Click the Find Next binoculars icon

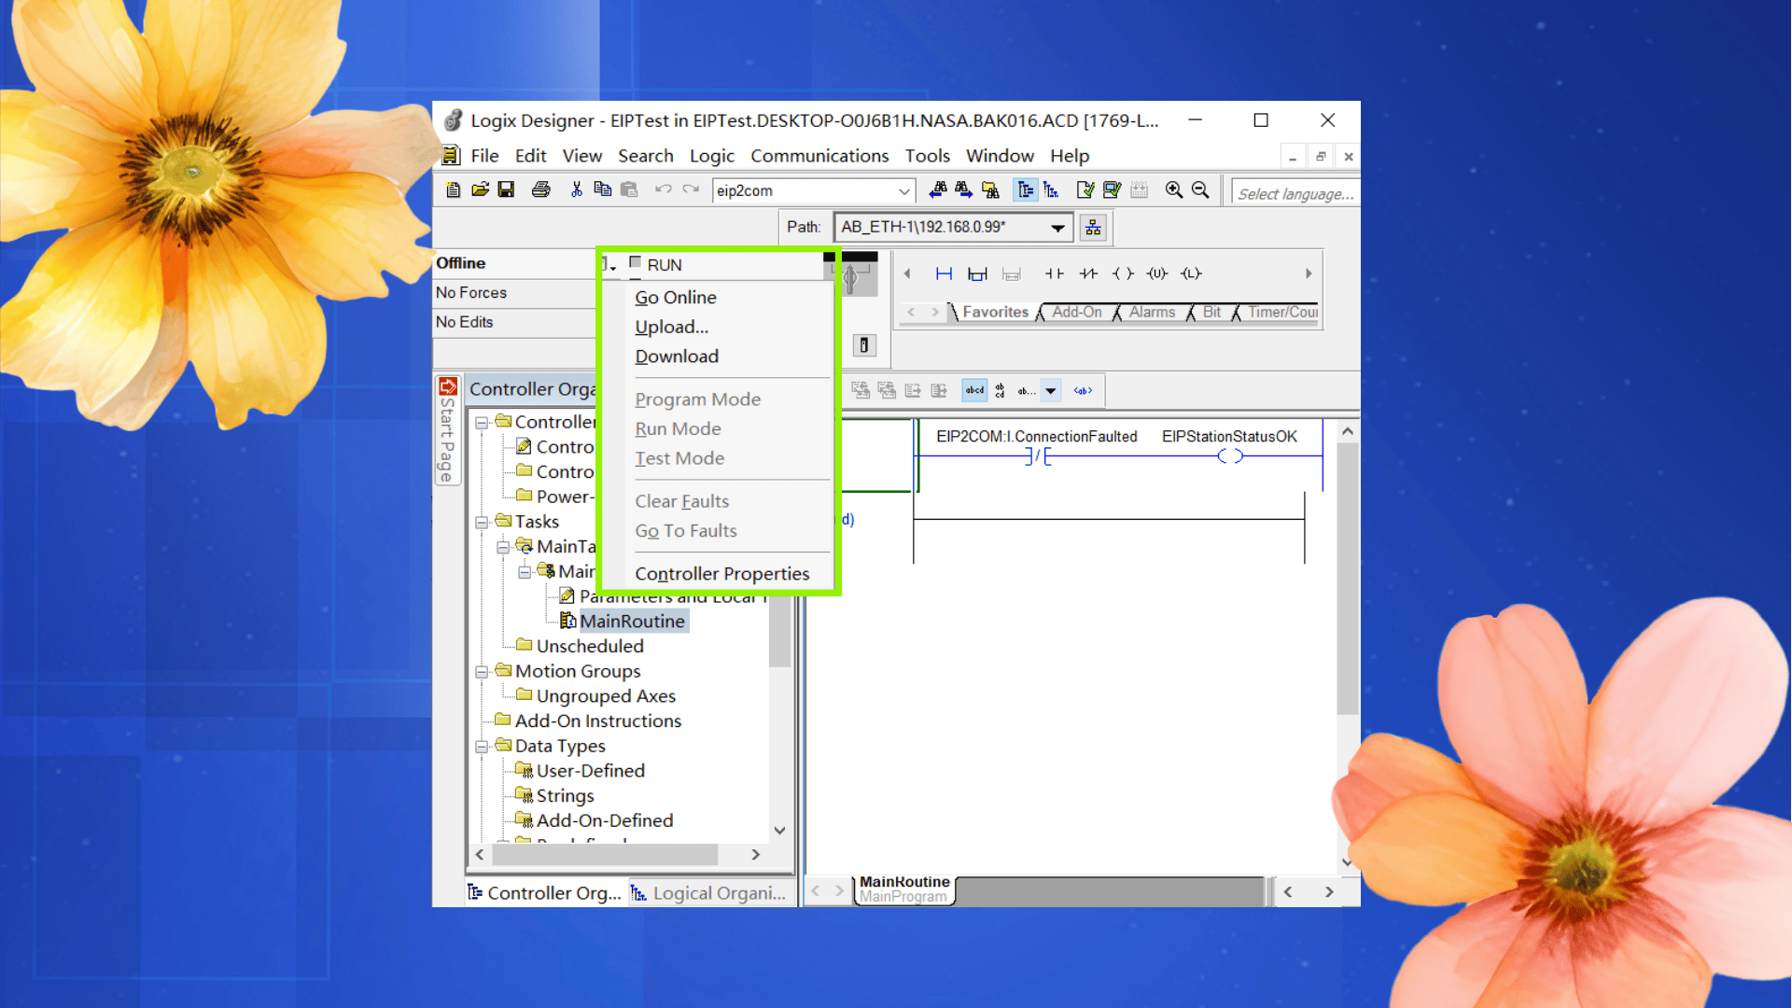pyautogui.click(x=963, y=190)
